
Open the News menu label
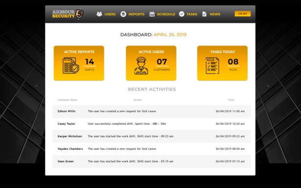click(x=215, y=14)
